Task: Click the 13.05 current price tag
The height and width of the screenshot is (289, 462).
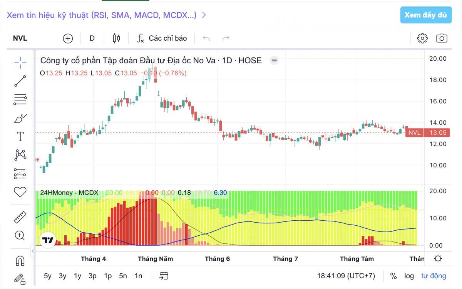Action: [438, 133]
